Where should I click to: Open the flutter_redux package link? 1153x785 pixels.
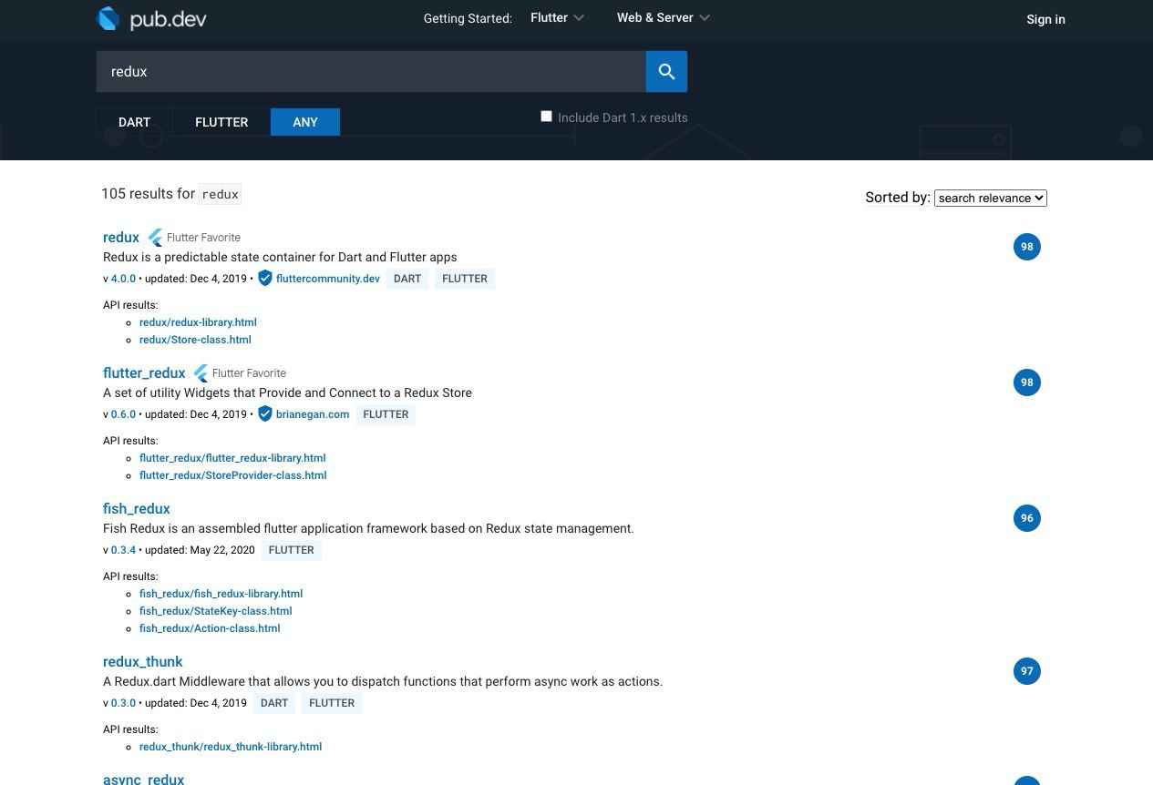pos(144,373)
